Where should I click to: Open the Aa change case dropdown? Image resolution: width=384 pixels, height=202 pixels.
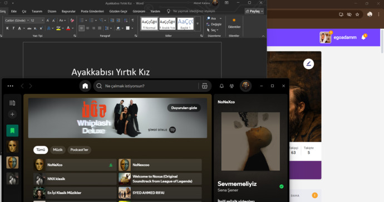62,21
